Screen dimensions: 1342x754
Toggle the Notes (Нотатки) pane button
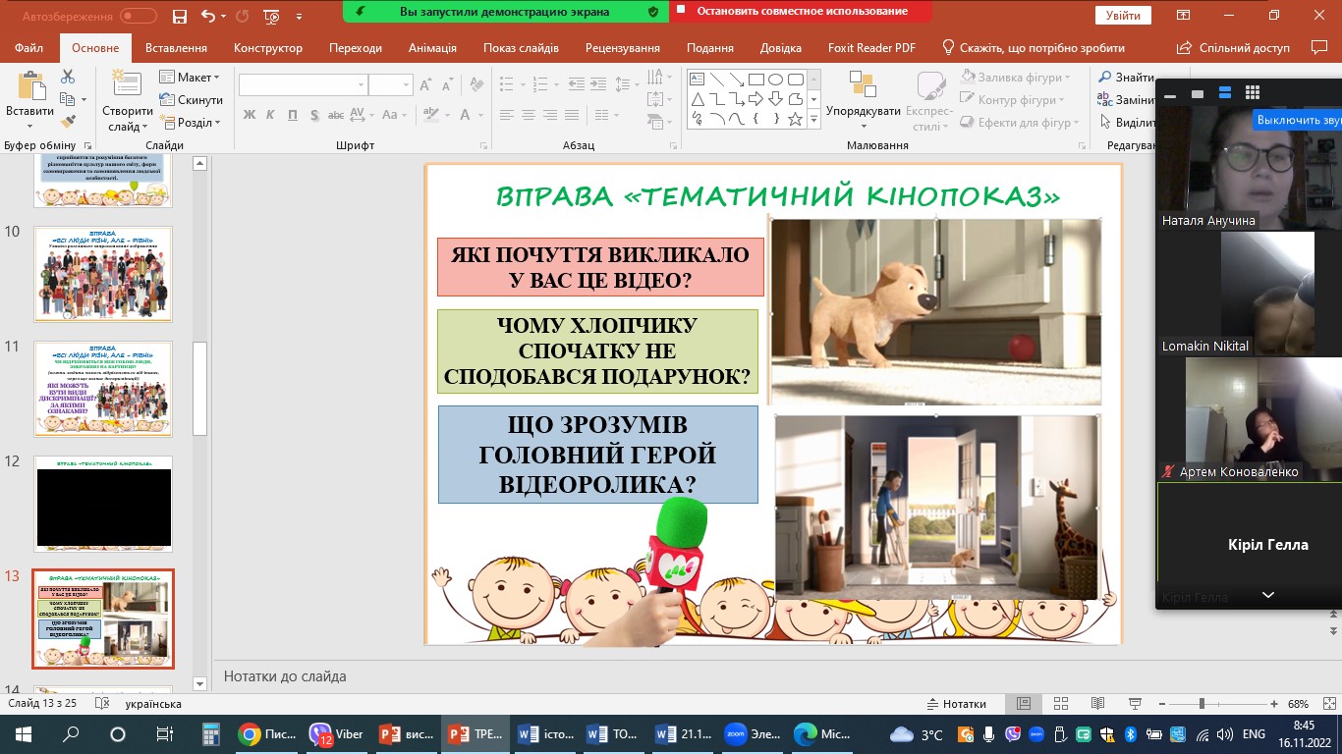[957, 704]
